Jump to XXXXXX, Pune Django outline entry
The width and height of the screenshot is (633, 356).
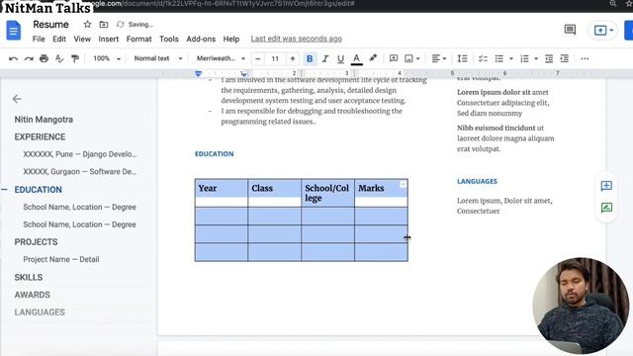pos(80,154)
